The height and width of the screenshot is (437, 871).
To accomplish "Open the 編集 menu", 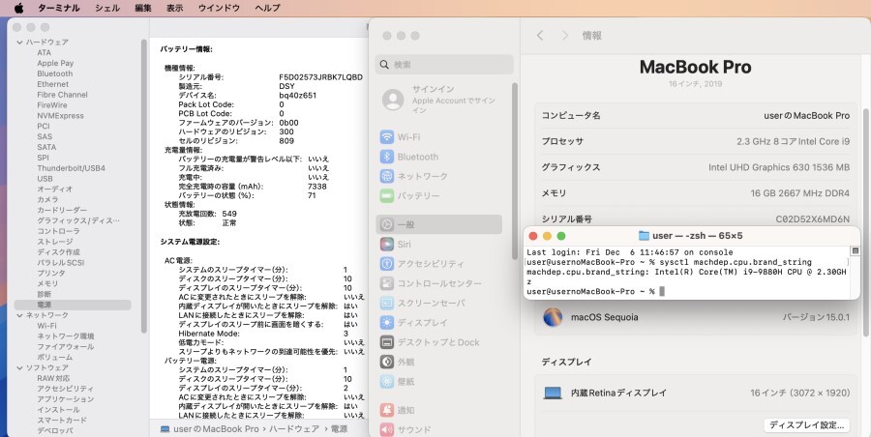I will pyautogui.click(x=143, y=8).
